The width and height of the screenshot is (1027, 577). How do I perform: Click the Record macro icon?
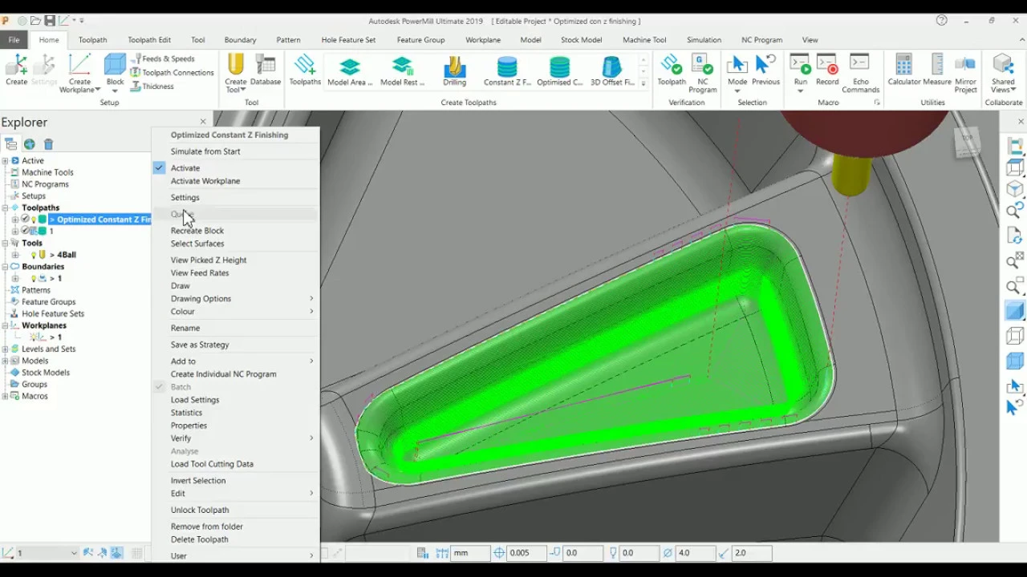[827, 64]
